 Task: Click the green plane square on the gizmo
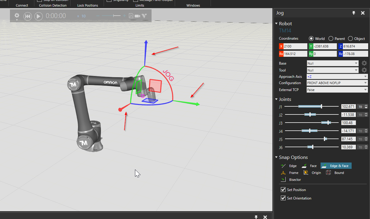139,87
